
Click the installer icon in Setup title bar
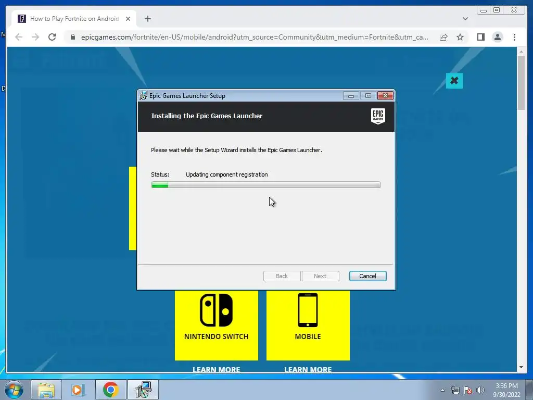click(144, 96)
